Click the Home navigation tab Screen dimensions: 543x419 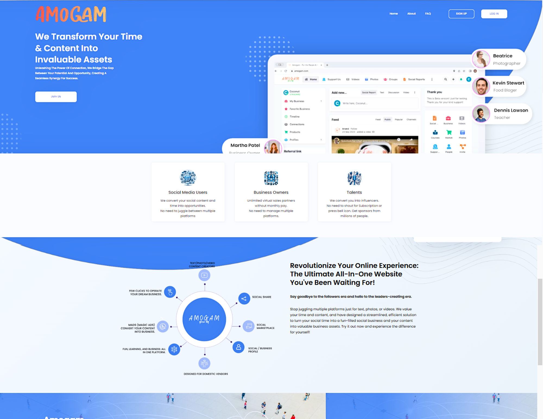pyautogui.click(x=393, y=13)
